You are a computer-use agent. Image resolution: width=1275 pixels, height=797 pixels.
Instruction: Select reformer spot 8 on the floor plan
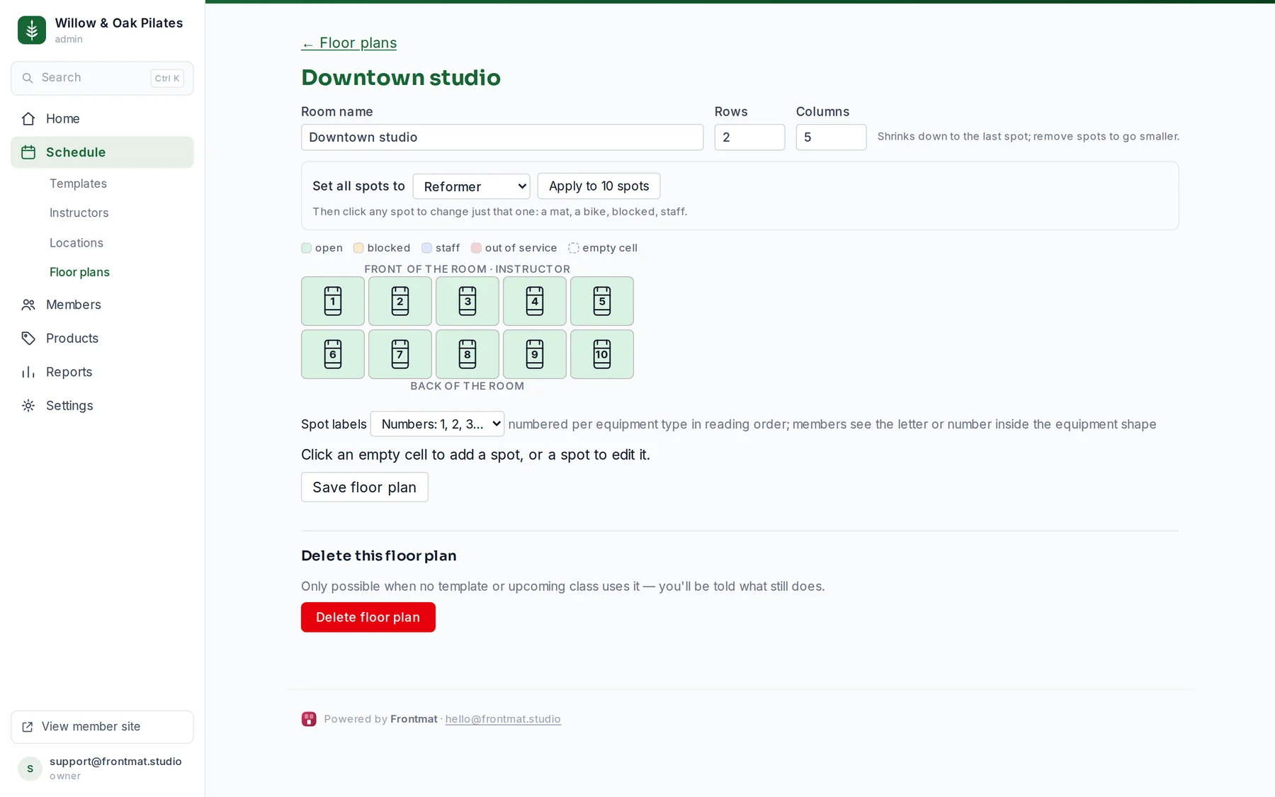pyautogui.click(x=467, y=354)
